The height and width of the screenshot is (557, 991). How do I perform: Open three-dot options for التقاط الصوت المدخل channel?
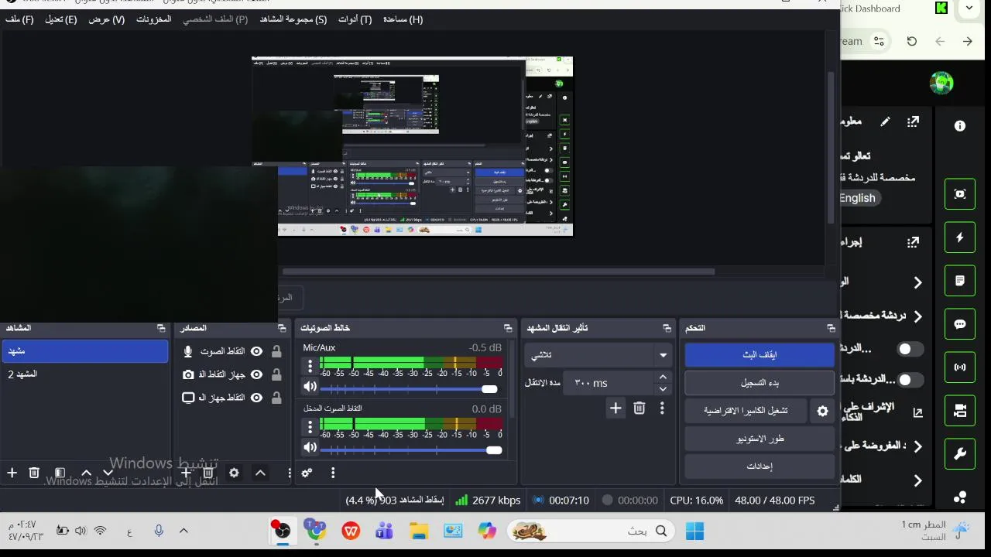(310, 426)
